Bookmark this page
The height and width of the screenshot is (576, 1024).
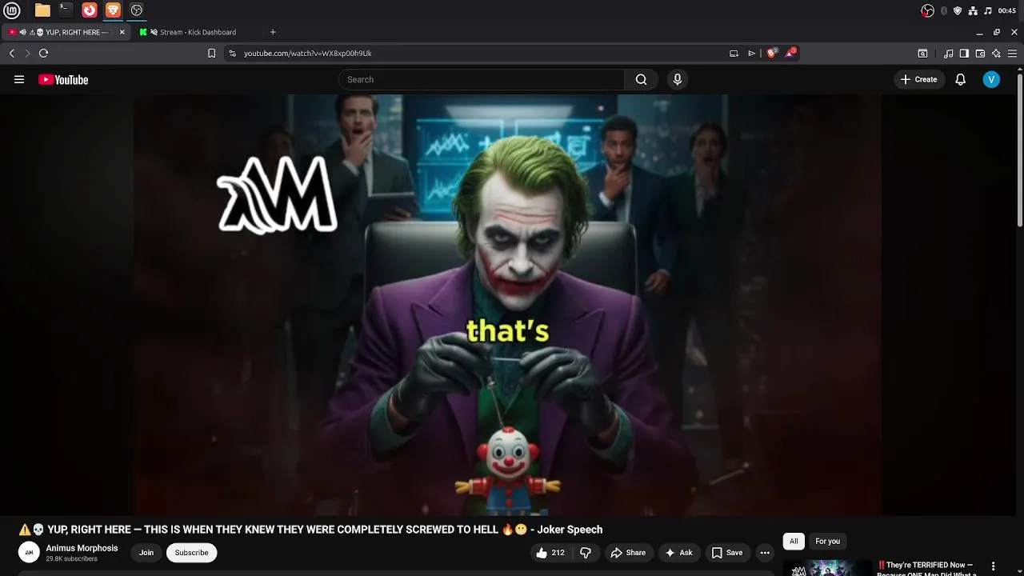click(x=211, y=53)
